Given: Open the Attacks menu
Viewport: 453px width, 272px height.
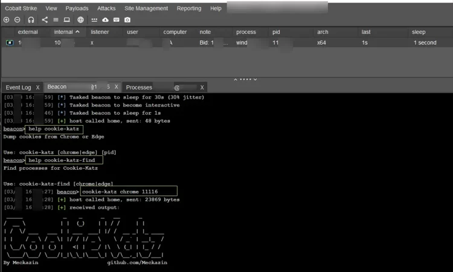Looking at the screenshot, I should (106, 8).
